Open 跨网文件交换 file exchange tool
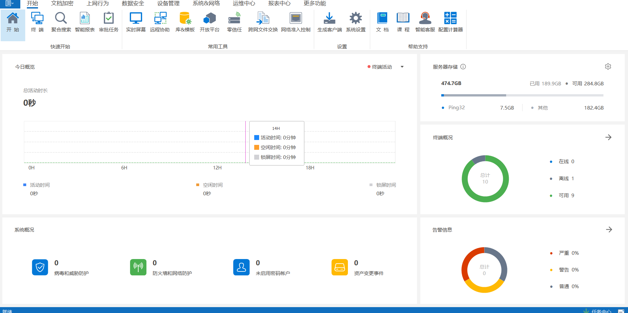Image resolution: width=628 pixels, height=313 pixels. tap(263, 22)
